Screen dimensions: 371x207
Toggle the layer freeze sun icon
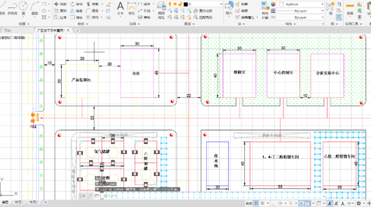coord(175,4)
